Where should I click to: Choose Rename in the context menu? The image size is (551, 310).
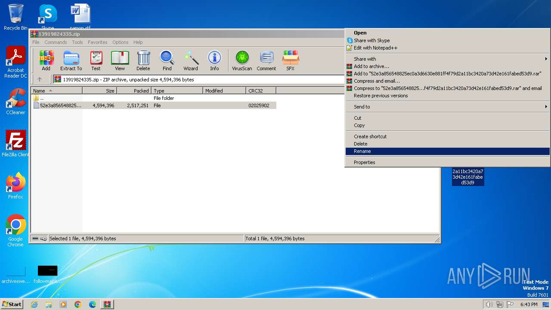[448, 151]
